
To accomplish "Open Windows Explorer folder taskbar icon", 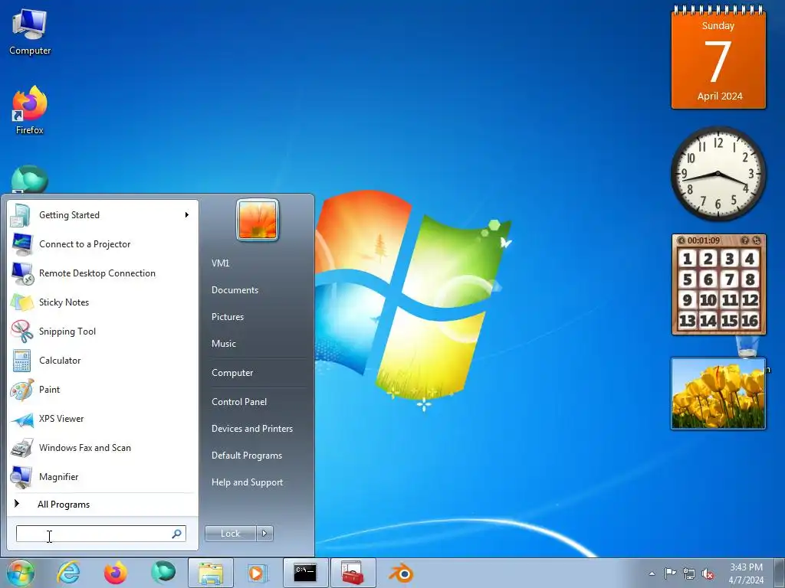I will coord(211,573).
